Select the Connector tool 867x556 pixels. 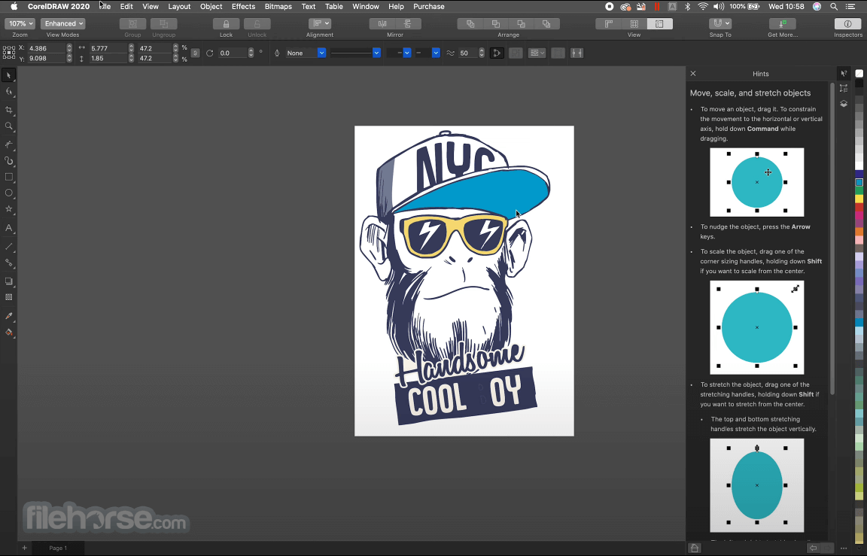coord(9,263)
